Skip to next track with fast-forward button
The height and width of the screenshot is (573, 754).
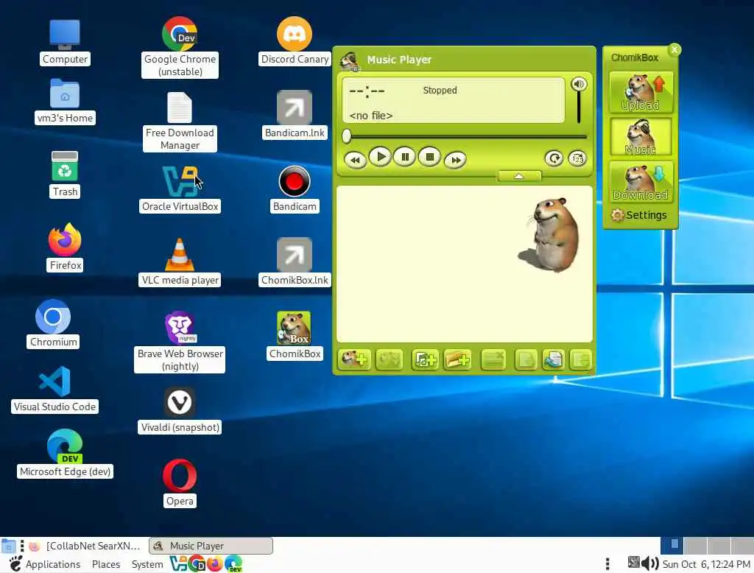point(455,160)
